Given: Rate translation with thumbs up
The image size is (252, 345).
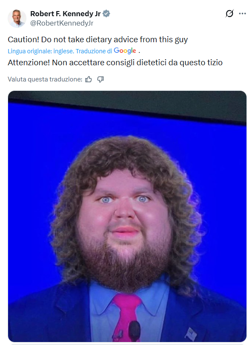Looking at the screenshot, I should point(88,79).
